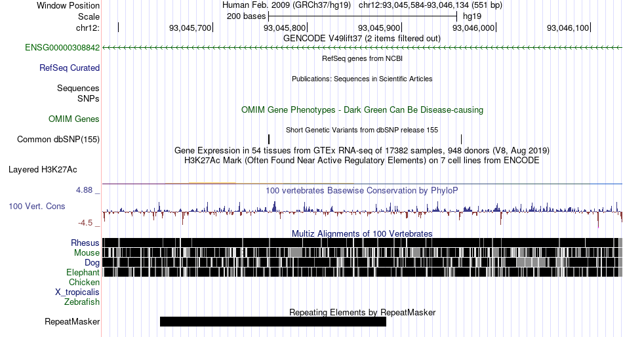This screenshot has height=337, width=623.
Task: Click the left dbSNP variant tick mark
Action: (269, 139)
